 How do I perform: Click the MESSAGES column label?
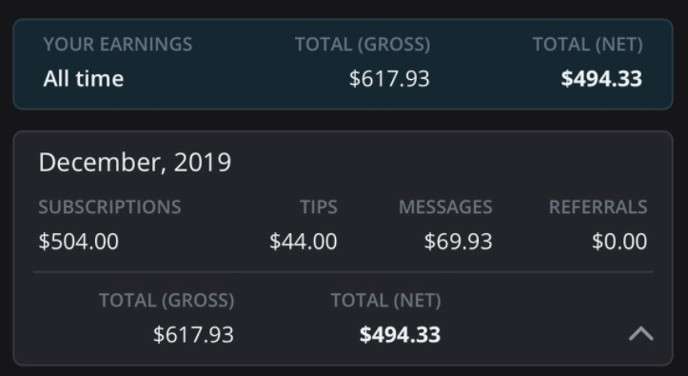pyautogui.click(x=445, y=208)
